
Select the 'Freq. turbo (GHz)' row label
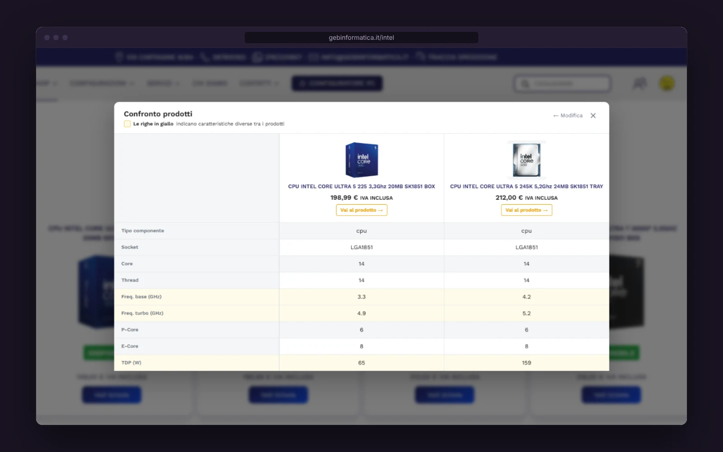[x=142, y=313]
